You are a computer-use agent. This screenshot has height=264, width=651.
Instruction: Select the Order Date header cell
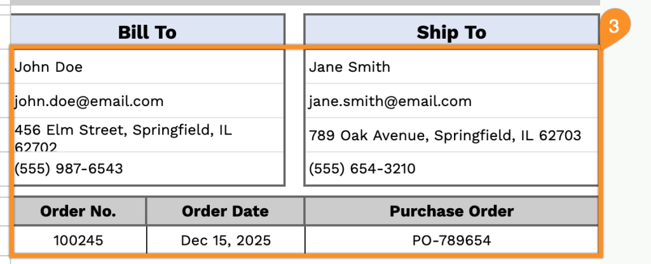click(225, 211)
